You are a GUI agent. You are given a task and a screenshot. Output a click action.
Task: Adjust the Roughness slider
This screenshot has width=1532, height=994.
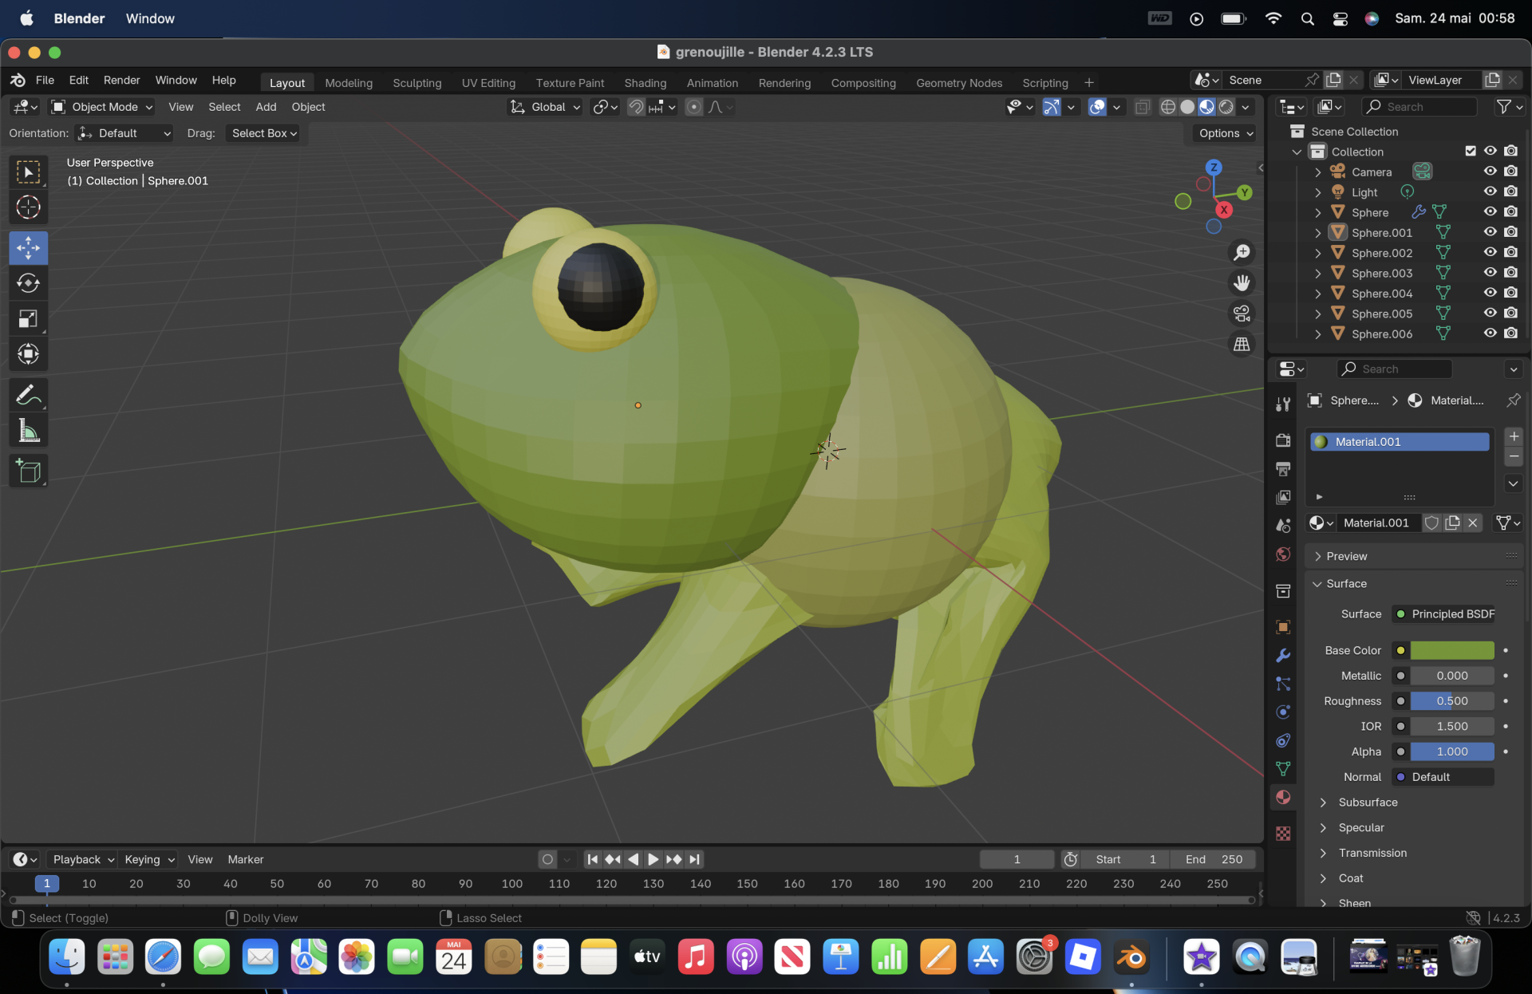pyautogui.click(x=1451, y=701)
